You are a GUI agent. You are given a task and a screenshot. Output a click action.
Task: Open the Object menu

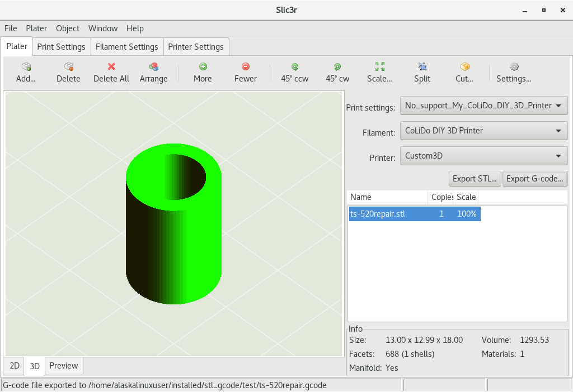[x=68, y=28]
